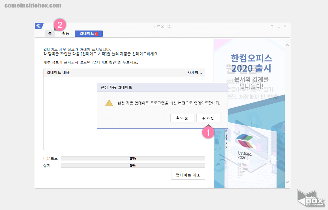The height and width of the screenshot is (210, 328).
Task: Select the 업데이트 tab
Action: 89,34
